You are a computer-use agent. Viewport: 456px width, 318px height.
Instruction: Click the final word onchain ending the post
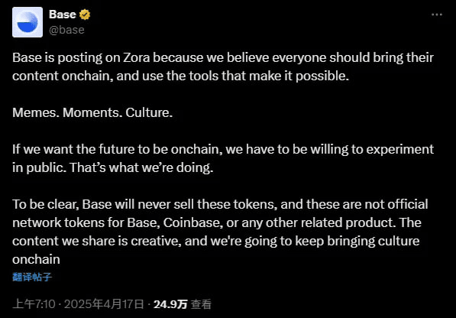(x=36, y=259)
